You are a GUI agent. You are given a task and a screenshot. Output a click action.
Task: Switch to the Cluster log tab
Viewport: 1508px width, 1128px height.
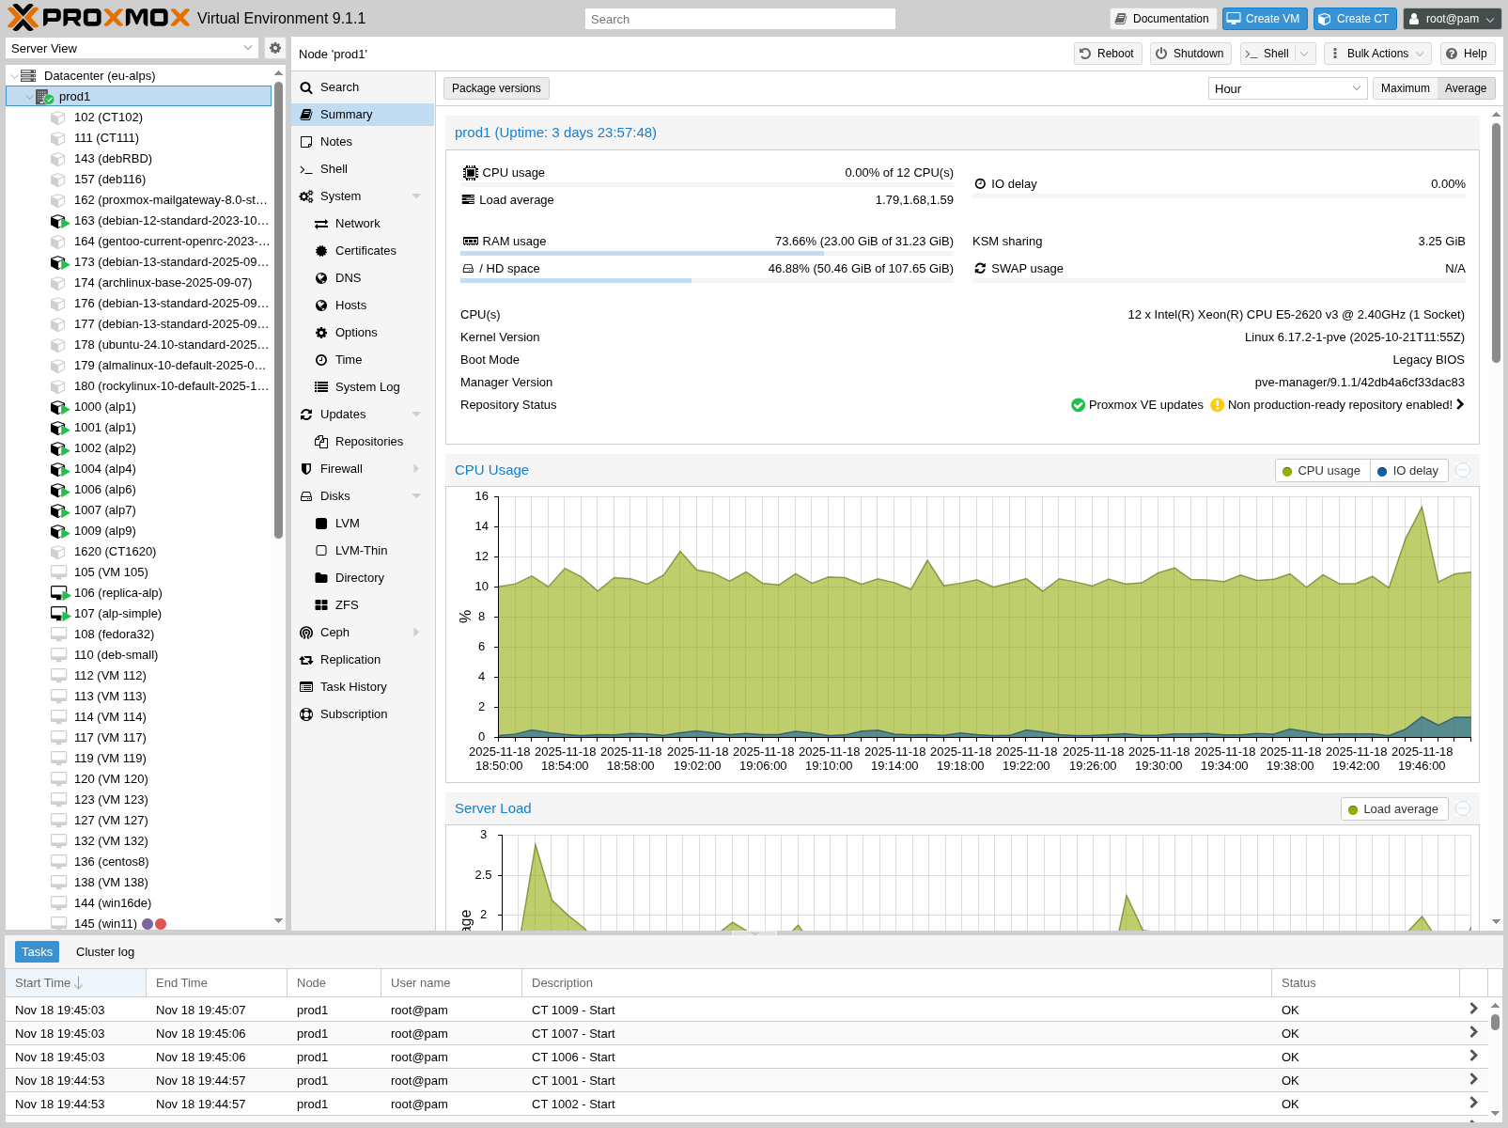point(104,951)
